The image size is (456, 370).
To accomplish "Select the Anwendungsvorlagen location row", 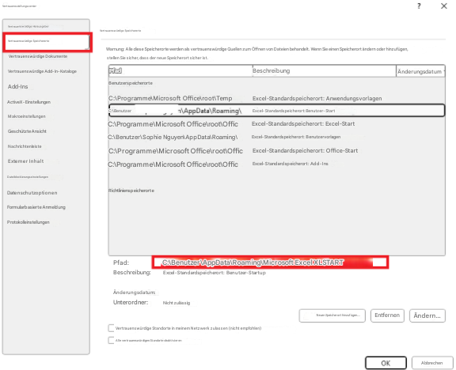I will 276,99.
